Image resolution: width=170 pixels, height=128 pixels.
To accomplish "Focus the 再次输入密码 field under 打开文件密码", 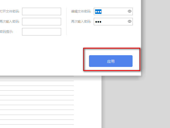I will coord(41,22).
